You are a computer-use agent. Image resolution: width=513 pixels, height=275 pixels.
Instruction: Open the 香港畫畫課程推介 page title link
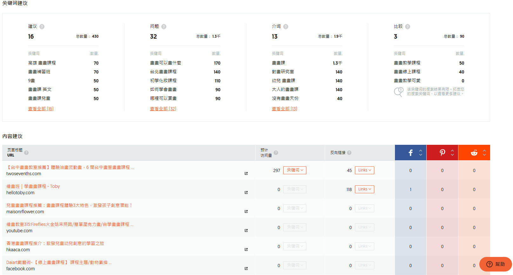(x=55, y=243)
